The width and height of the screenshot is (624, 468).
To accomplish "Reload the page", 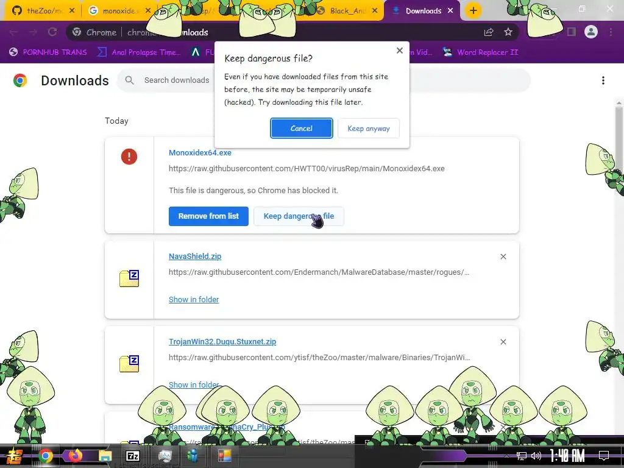I will (x=52, y=32).
